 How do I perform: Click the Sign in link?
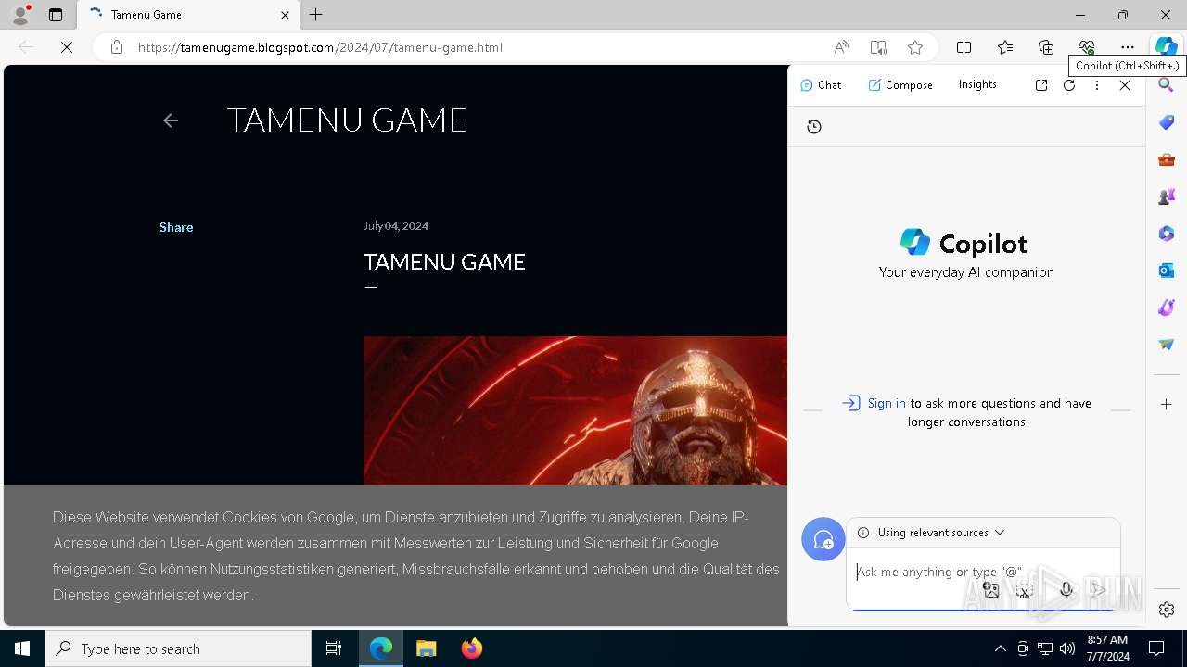tap(887, 403)
